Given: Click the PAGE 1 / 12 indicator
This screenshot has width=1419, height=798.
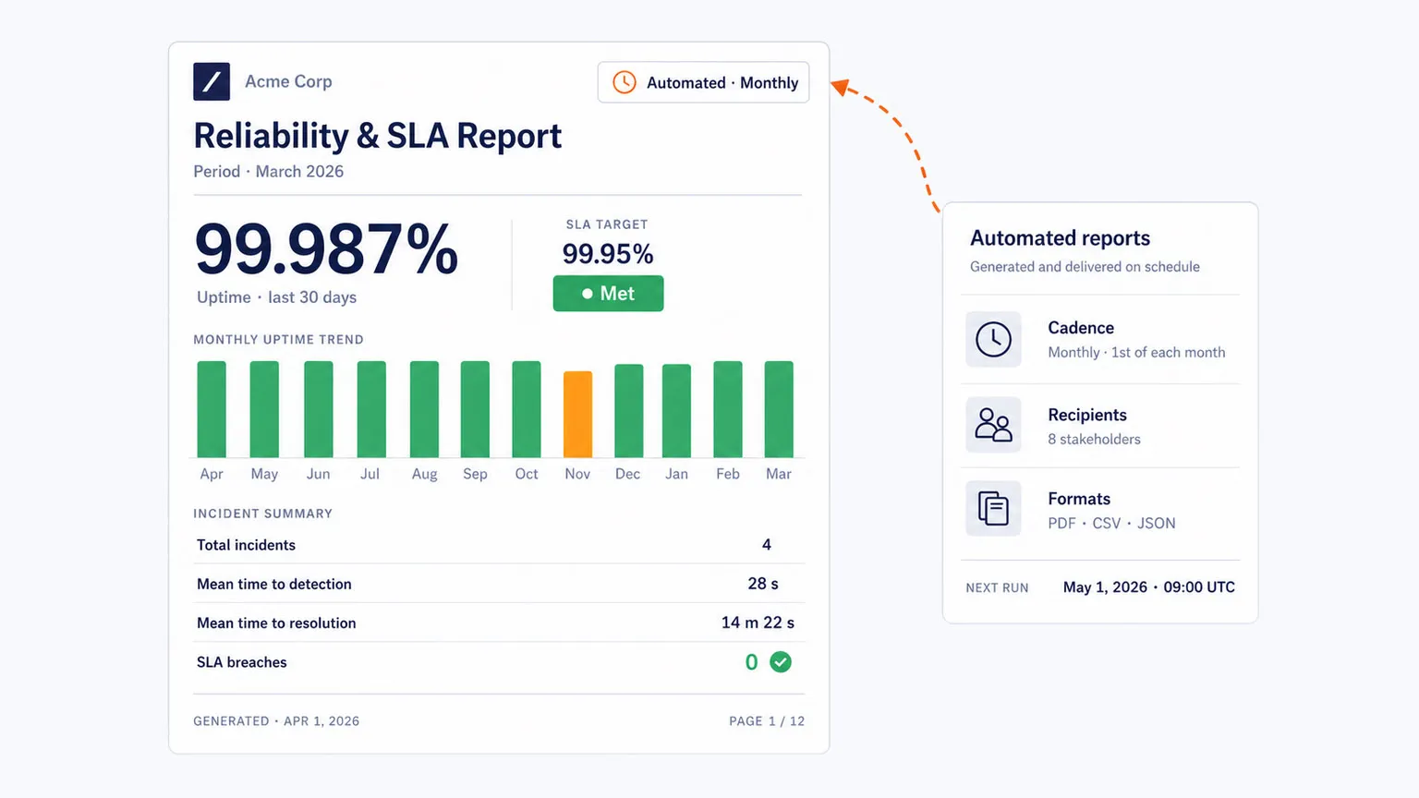Looking at the screenshot, I should (767, 721).
